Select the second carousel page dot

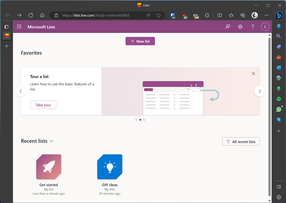pyautogui.click(x=140, y=120)
